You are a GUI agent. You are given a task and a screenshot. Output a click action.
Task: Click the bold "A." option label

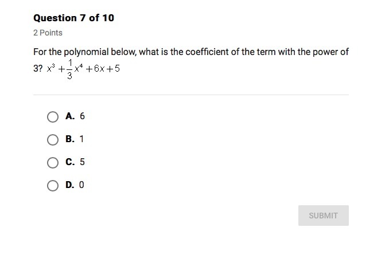coord(70,116)
